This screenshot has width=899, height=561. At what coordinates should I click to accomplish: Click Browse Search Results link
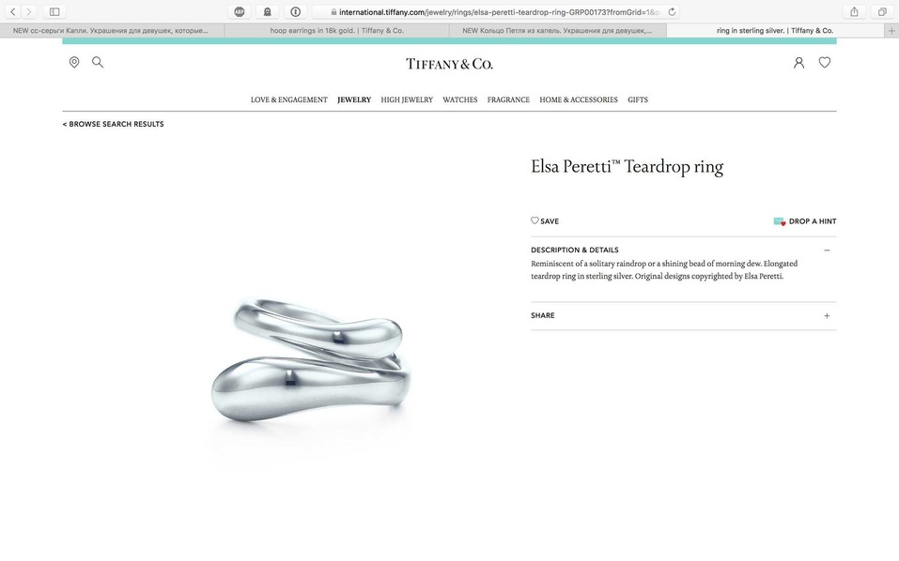tap(114, 124)
